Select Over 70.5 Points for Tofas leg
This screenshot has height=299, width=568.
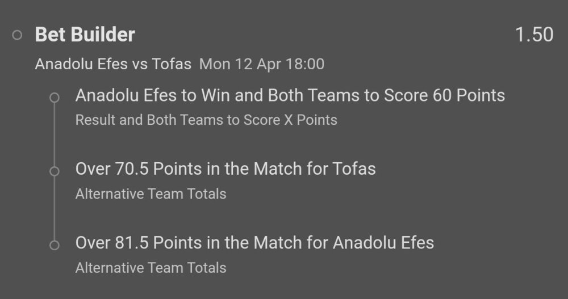pyautogui.click(x=225, y=169)
